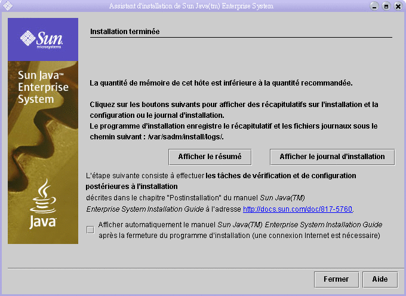Screen dimensions: 406x296
Task: Open help with the Aide button
Action: coord(380,279)
